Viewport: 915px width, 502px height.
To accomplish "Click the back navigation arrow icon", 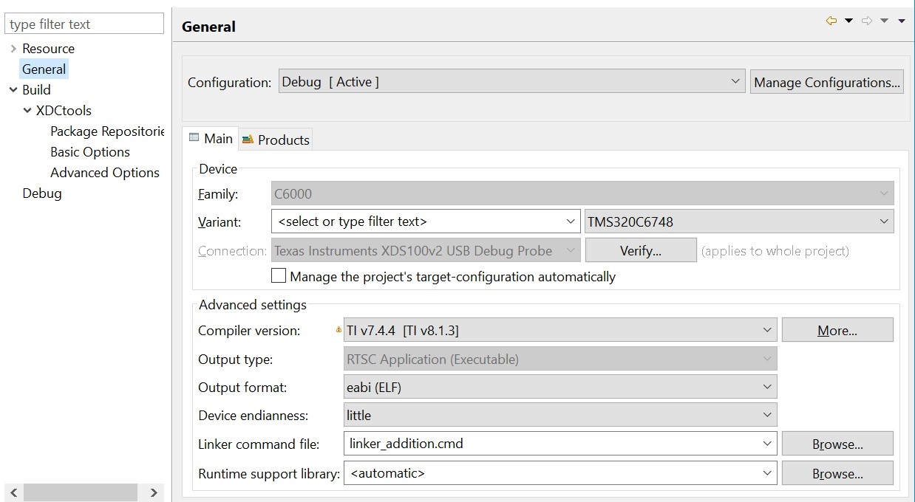I will point(831,21).
